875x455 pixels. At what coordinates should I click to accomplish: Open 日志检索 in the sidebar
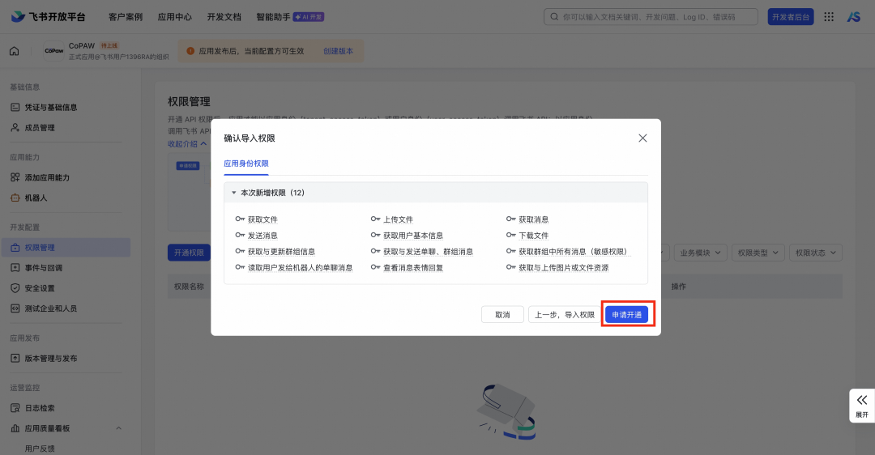click(40, 408)
